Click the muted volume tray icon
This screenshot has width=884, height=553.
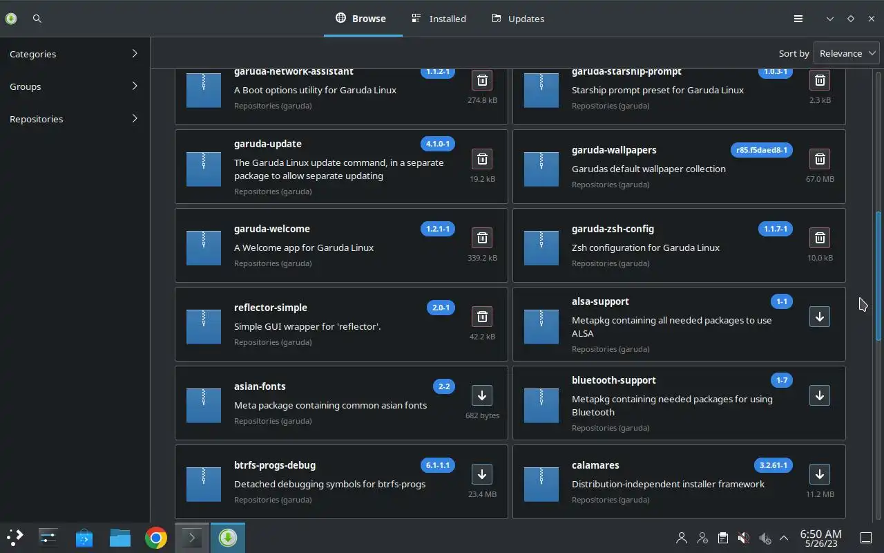coord(743,538)
